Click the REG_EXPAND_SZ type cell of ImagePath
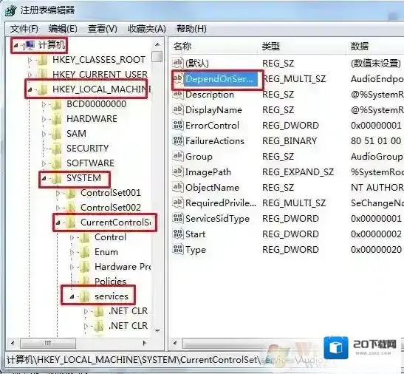The image size is (404, 374). click(298, 171)
